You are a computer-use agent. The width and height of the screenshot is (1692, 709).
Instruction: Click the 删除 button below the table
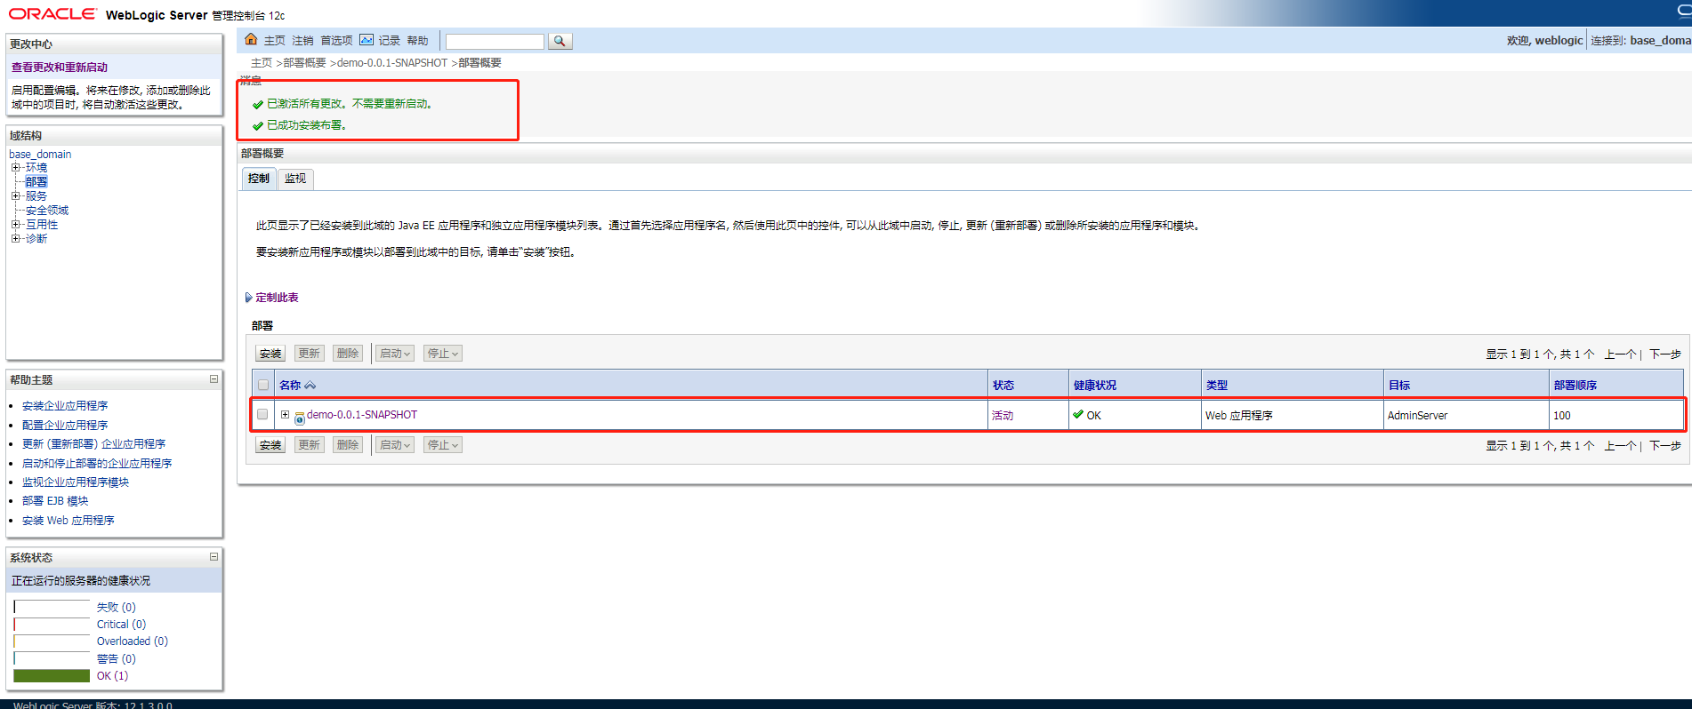[348, 445]
